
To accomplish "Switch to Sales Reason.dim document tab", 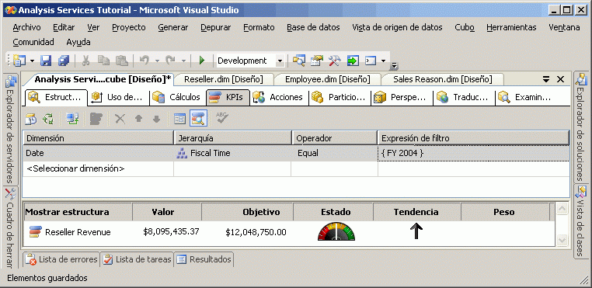I will click(442, 79).
